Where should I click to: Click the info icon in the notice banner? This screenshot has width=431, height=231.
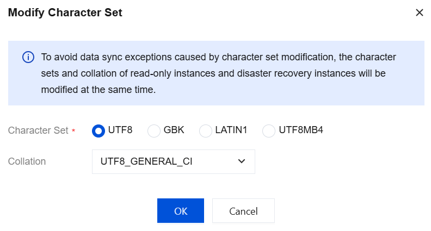coord(28,57)
